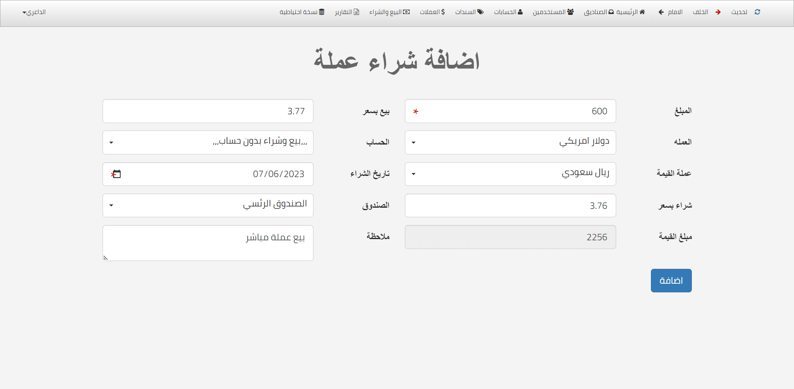
Task: Open the الداعري user menu
Action: [x=34, y=12]
